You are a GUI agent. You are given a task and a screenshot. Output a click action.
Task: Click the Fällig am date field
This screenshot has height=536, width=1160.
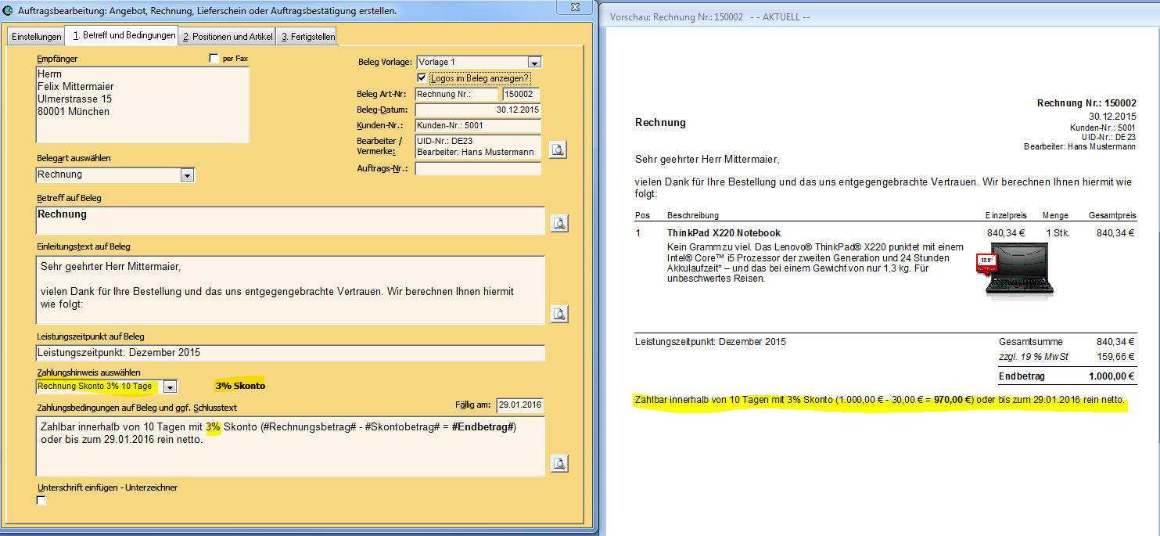(x=519, y=405)
